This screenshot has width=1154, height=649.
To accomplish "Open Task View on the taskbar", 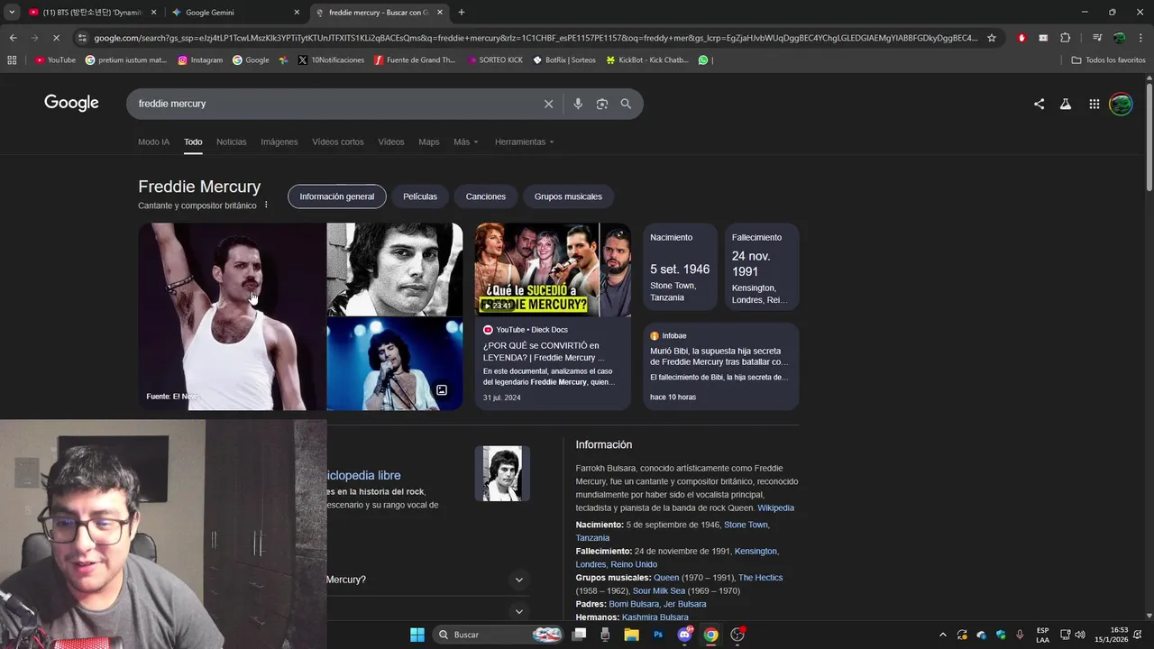I will 580,635.
